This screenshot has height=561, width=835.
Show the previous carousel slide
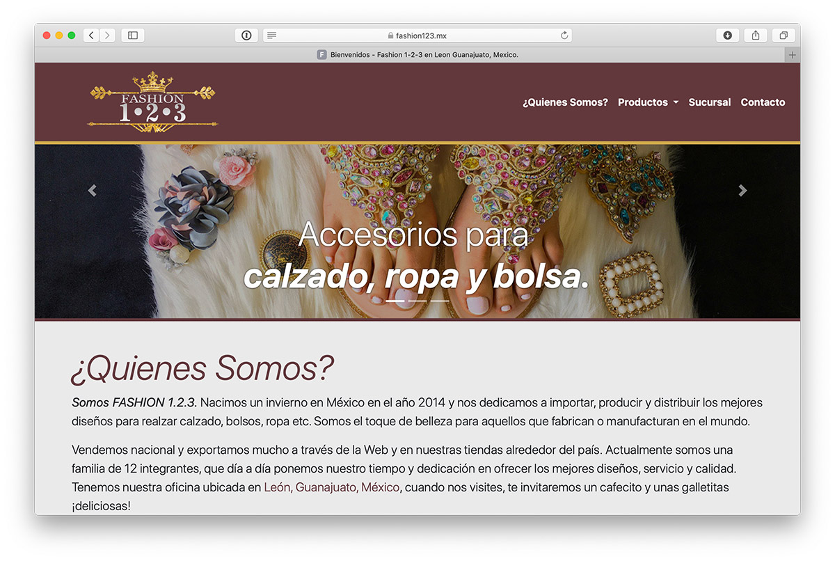click(x=92, y=191)
